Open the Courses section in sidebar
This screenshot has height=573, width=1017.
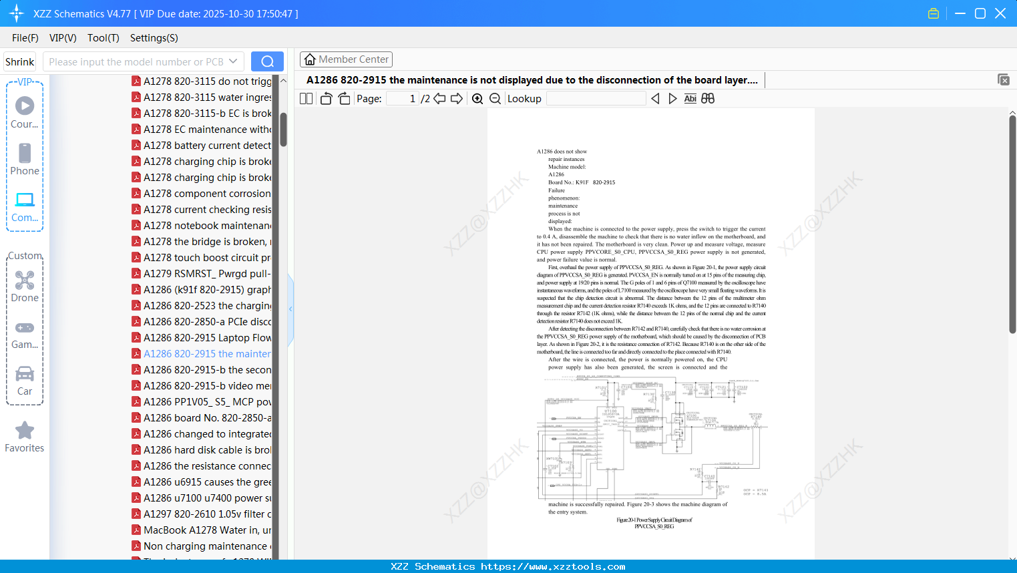[25, 112]
